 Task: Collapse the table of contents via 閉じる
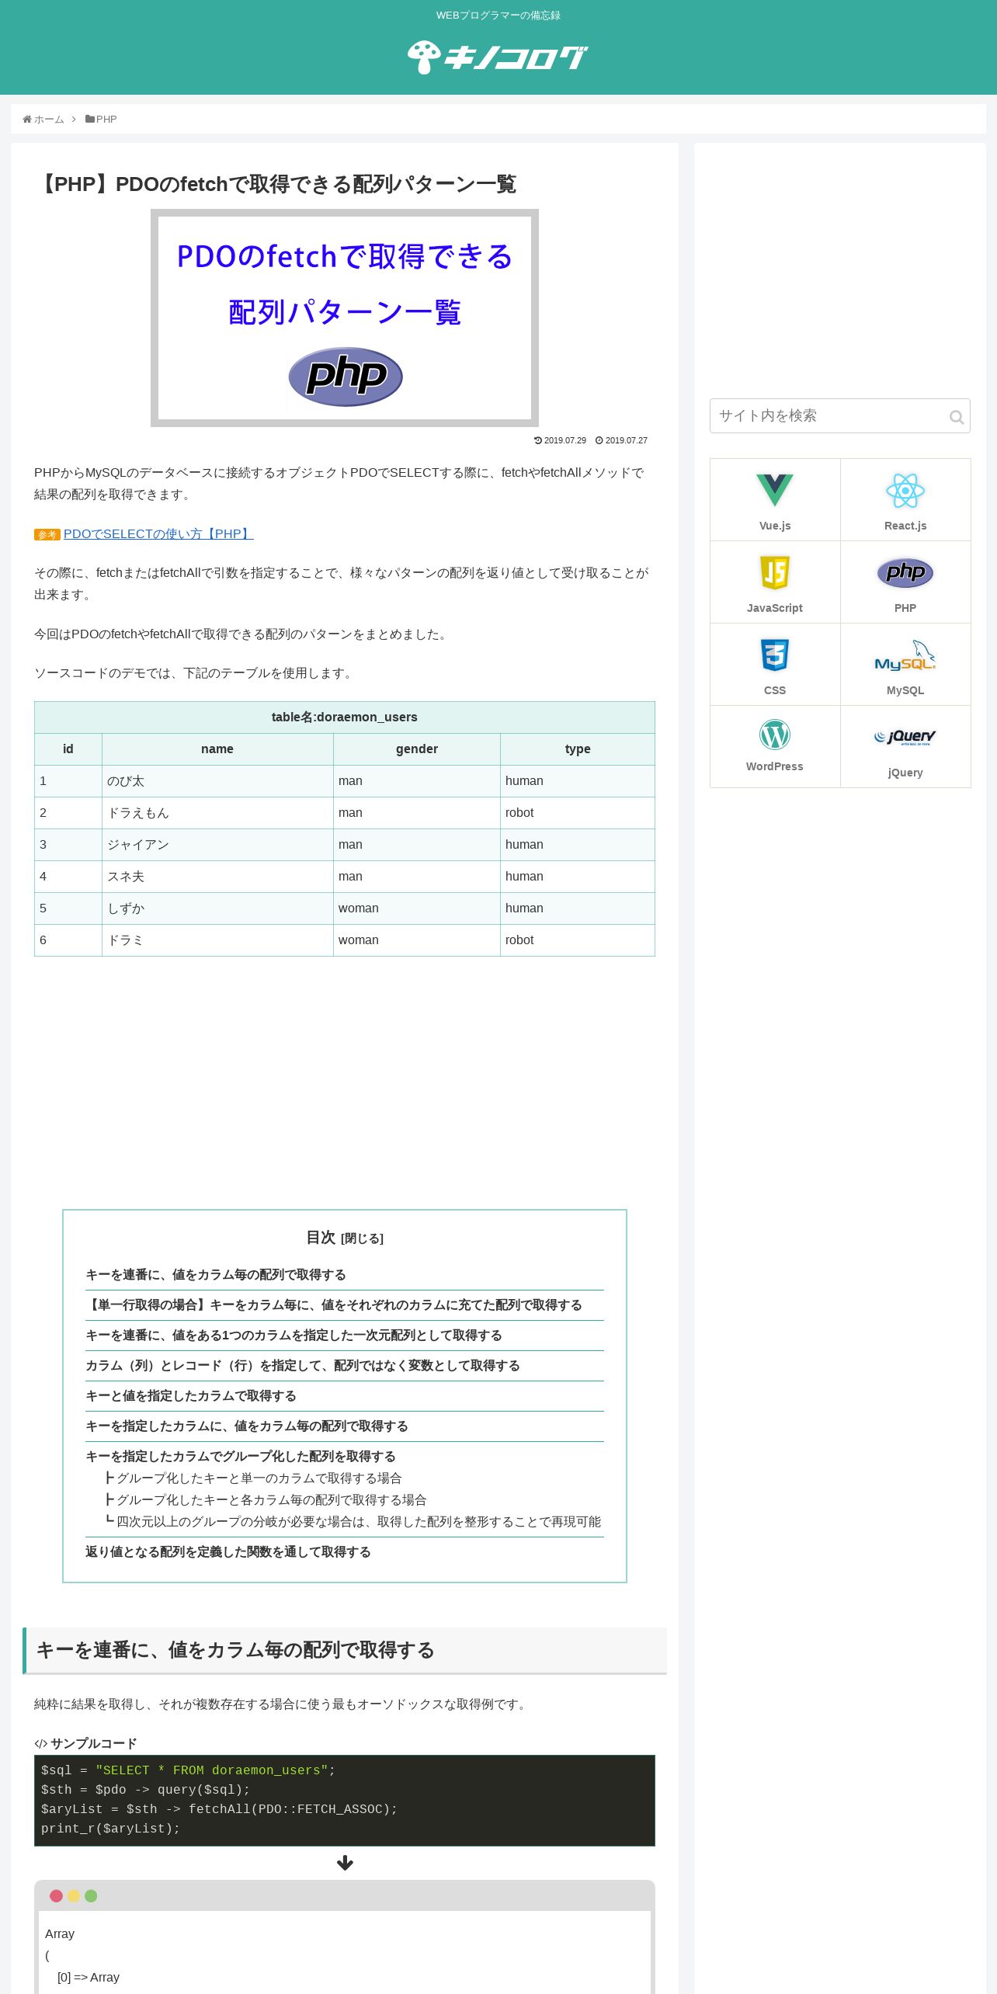click(362, 1238)
